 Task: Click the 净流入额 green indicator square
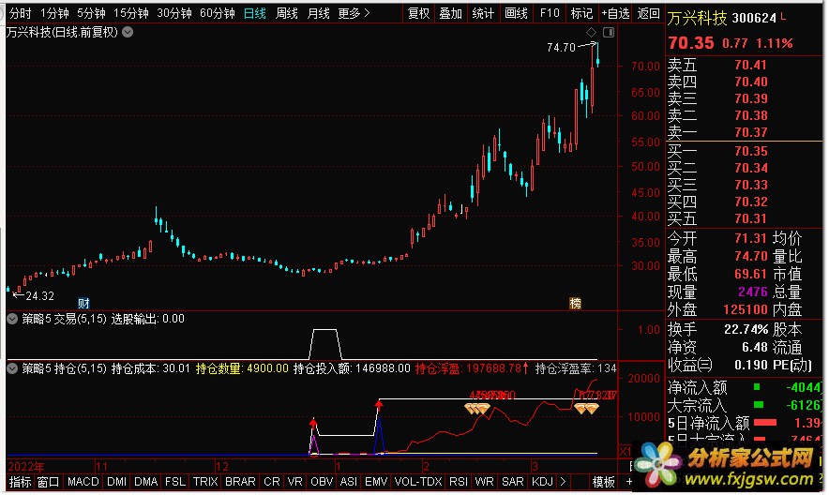pos(757,387)
